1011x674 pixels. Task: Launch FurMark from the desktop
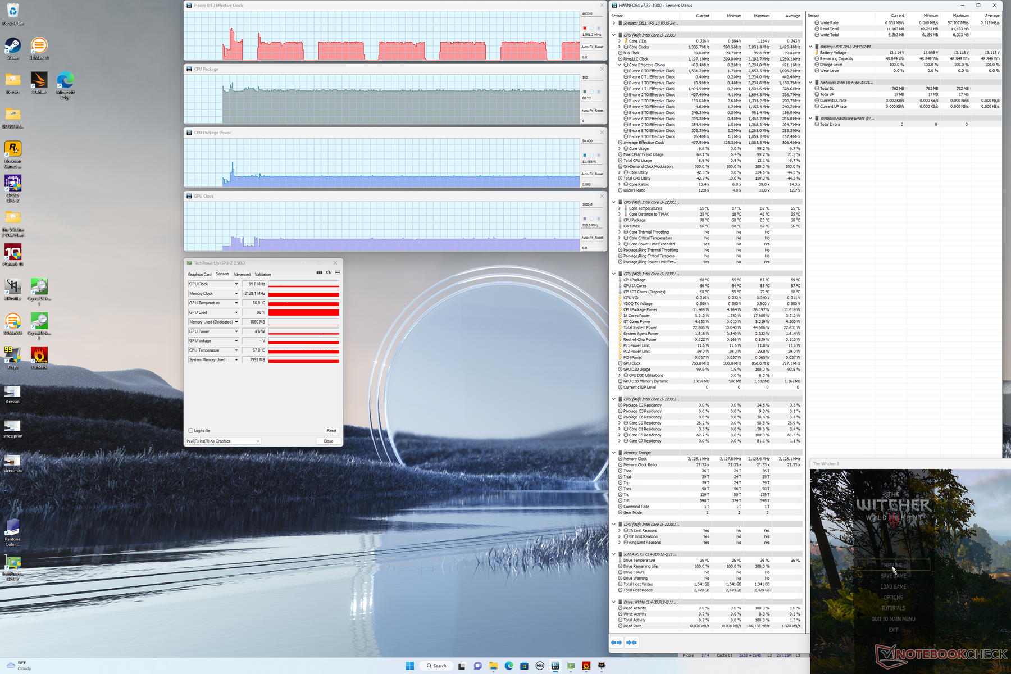click(x=39, y=358)
